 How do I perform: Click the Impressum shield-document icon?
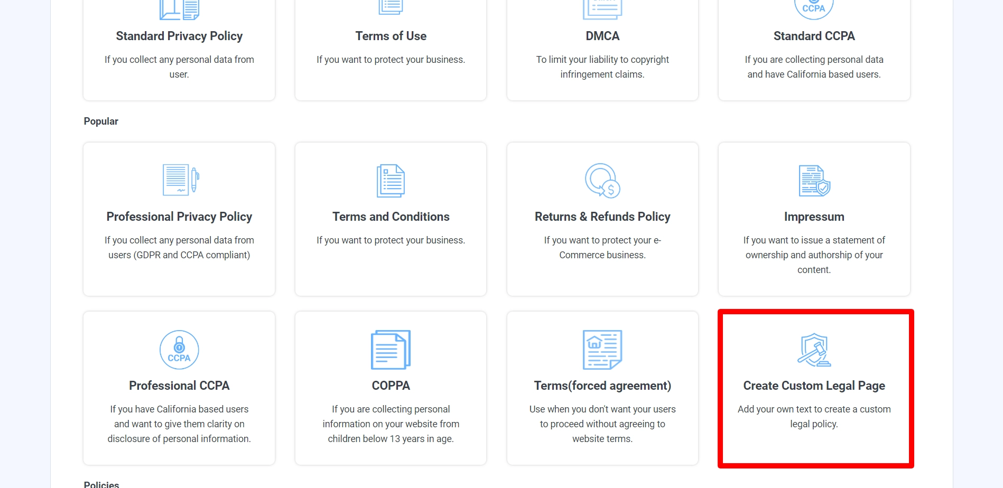[x=814, y=180]
